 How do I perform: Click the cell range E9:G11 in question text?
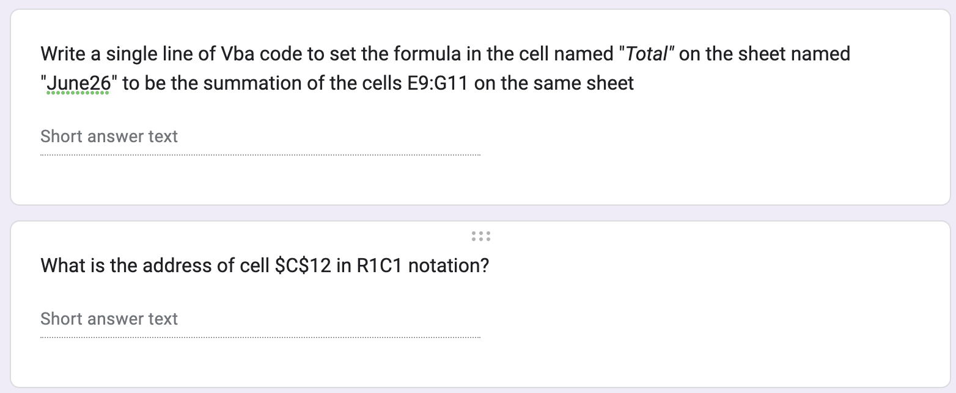(x=437, y=83)
